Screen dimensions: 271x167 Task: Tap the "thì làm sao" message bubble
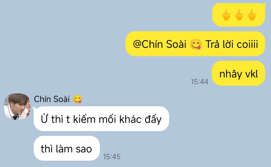coord(67,148)
